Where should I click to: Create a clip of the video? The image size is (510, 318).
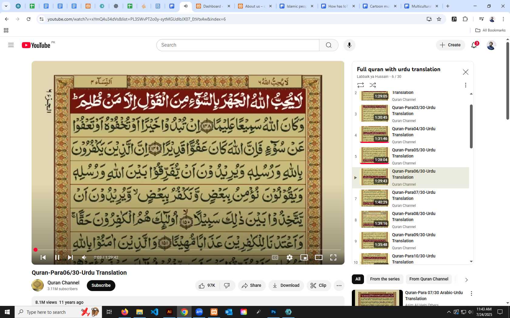pyautogui.click(x=318, y=286)
